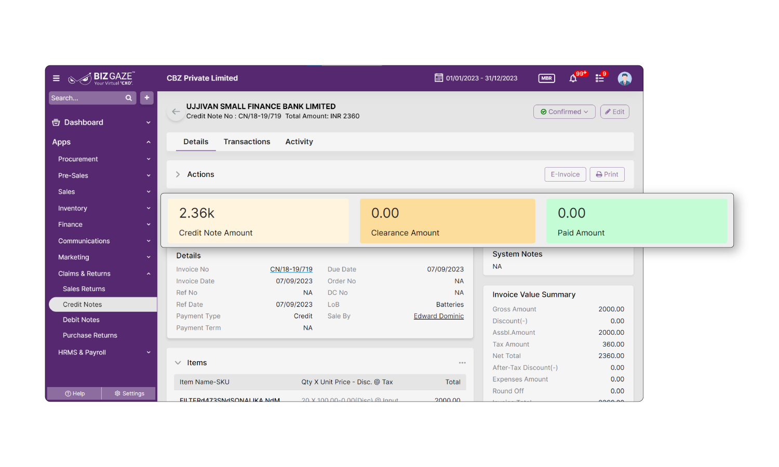Click the Credit Note Amount card
This screenshot has width=779, height=467.
click(x=258, y=221)
